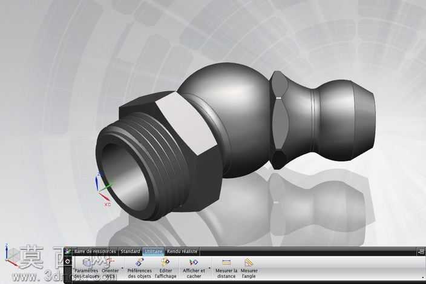Viewport: 426px width, 284px height.
Task: Open the Rendu réaliste tab
Action: (182, 251)
